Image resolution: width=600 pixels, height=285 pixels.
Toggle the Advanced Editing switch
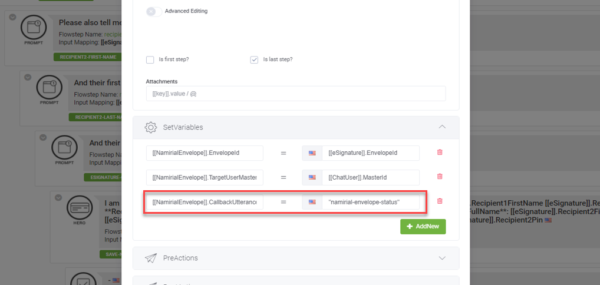(x=154, y=11)
